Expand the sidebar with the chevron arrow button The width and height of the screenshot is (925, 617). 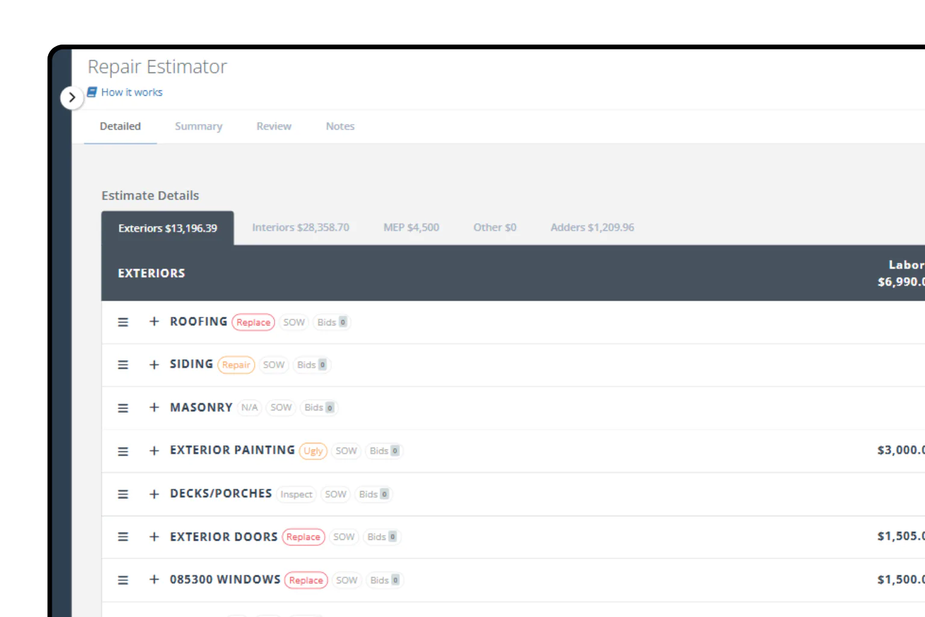pos(72,97)
